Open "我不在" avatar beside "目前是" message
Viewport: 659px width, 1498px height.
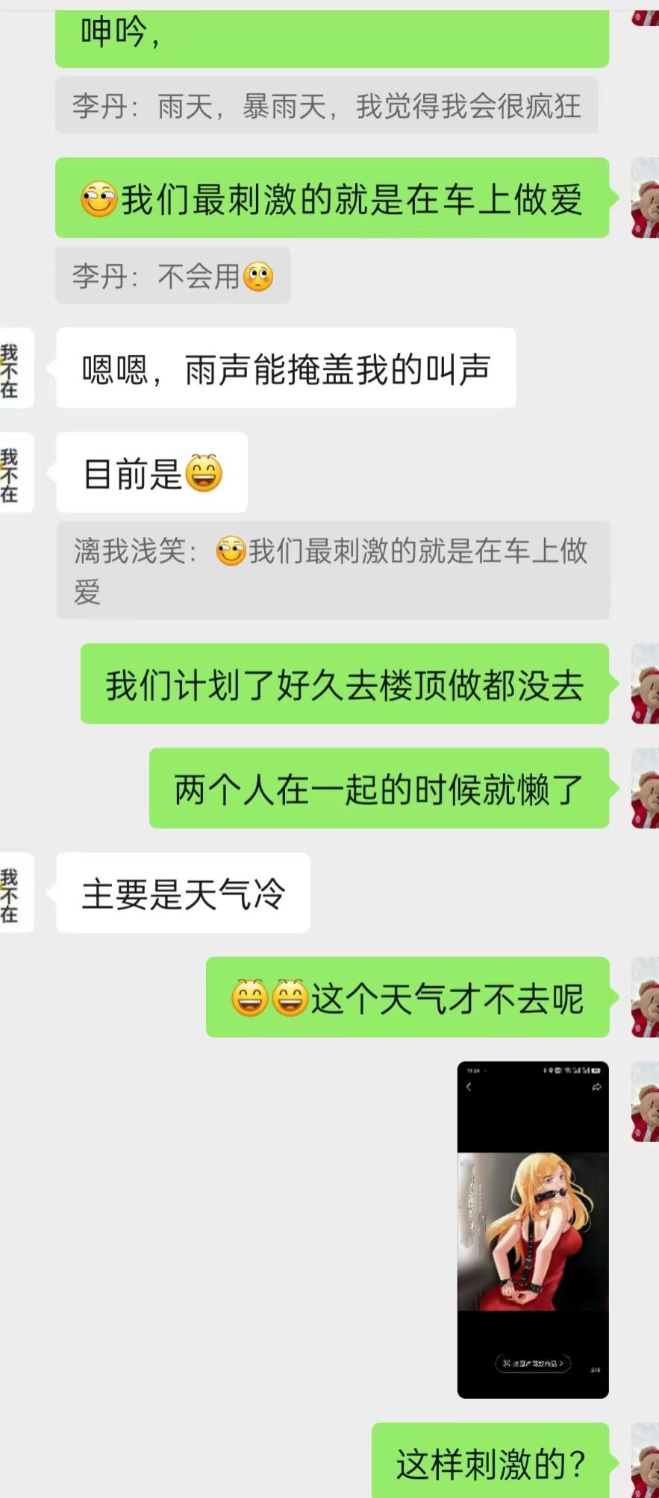16,472
